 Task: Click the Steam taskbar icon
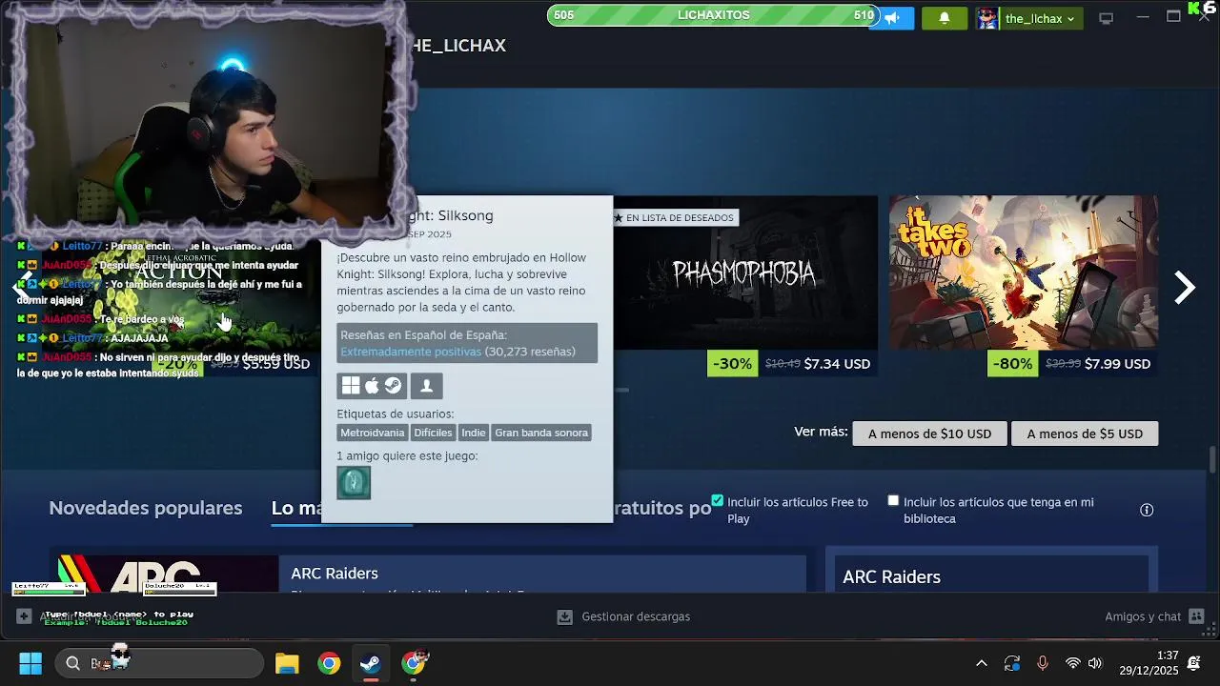(371, 663)
